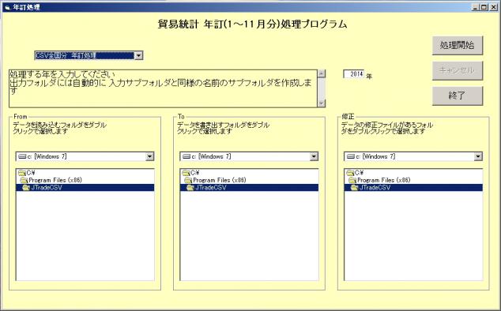Close the 年訂処理 window
The height and width of the screenshot is (311, 501).
click(x=493, y=7)
